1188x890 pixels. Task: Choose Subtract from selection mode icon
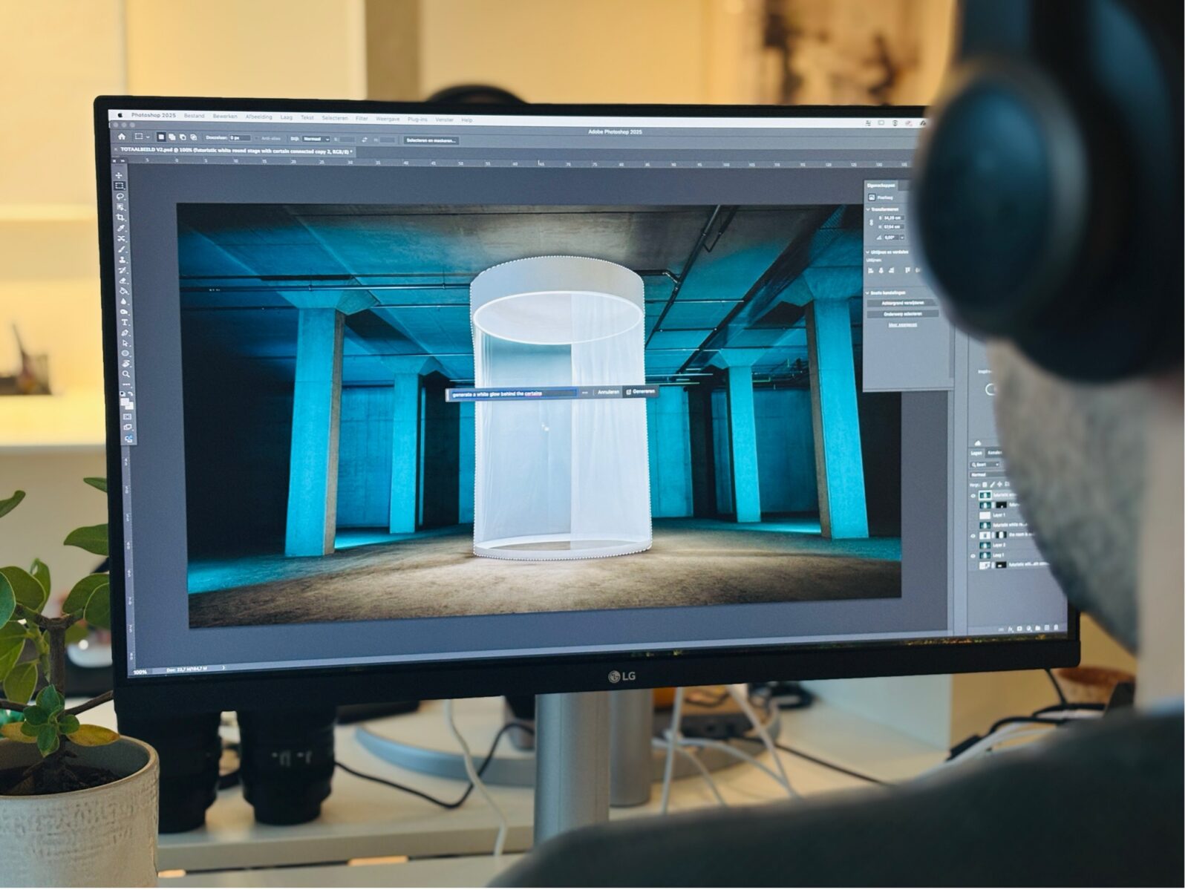[x=183, y=137]
